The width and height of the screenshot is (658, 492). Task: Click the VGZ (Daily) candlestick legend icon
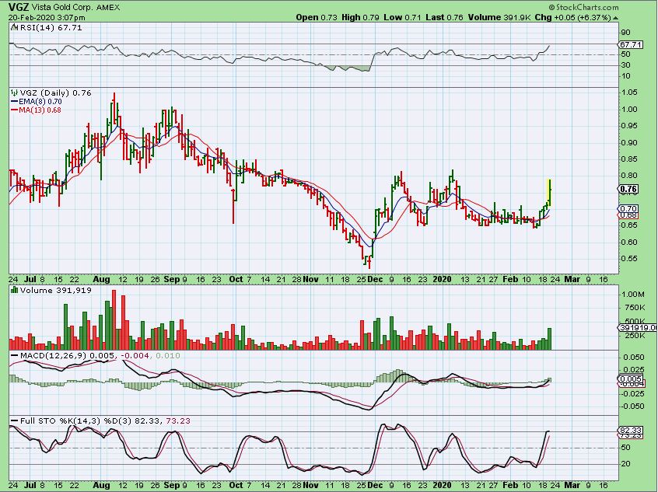point(14,92)
